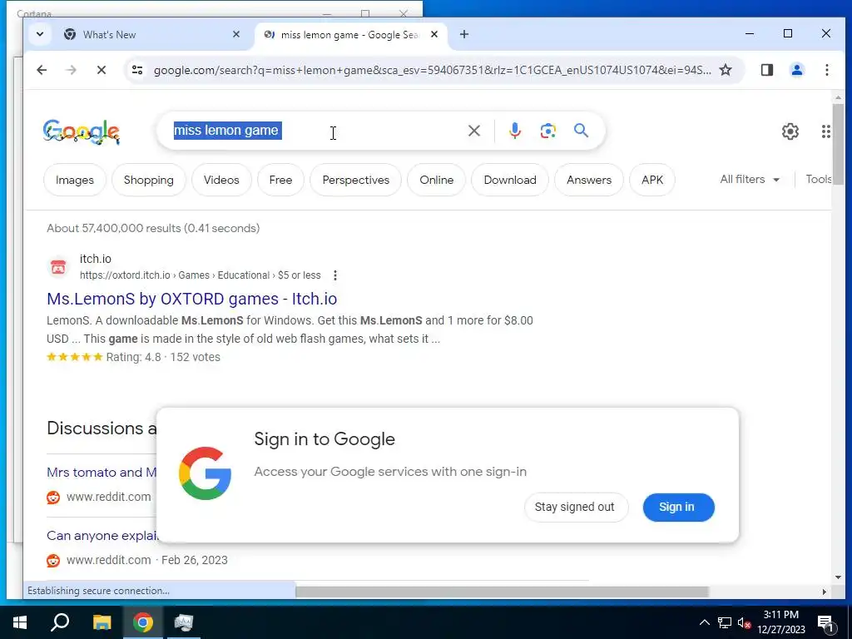Open the network status tray icon
Screen dimensions: 852x639
click(x=725, y=622)
